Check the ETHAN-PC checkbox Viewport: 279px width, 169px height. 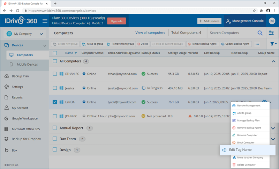[55, 74]
